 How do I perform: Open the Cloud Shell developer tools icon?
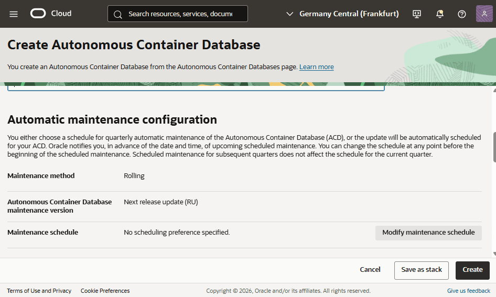point(417,14)
